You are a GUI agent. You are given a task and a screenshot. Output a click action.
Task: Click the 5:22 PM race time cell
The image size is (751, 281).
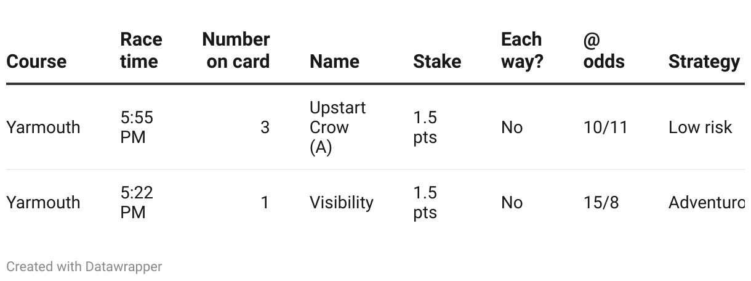click(x=137, y=203)
